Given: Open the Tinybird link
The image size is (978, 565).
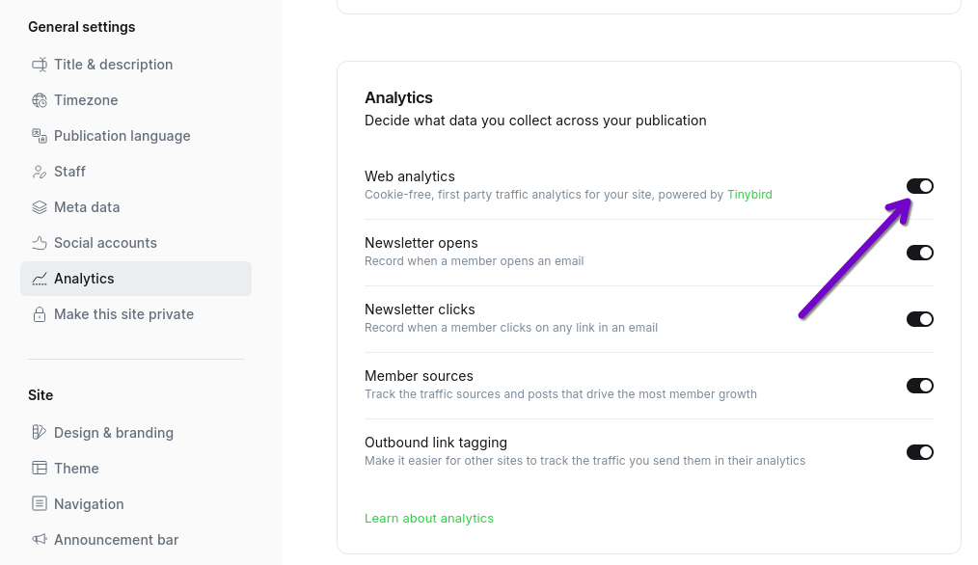Looking at the screenshot, I should (749, 195).
